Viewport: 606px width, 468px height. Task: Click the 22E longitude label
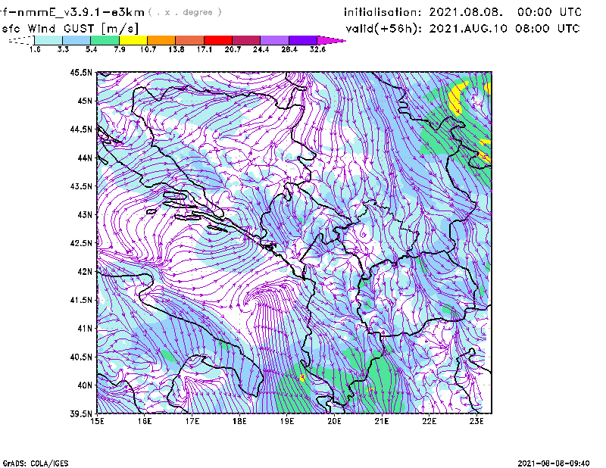429,421
